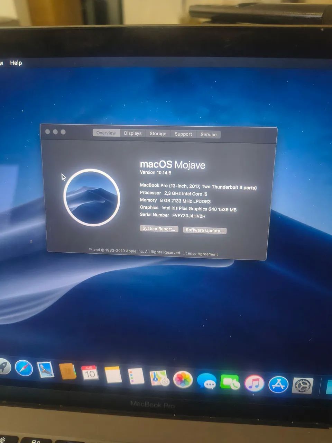This screenshot has height=443, width=332.
Task: Open System Preferences gear icon
Action: pyautogui.click(x=303, y=386)
